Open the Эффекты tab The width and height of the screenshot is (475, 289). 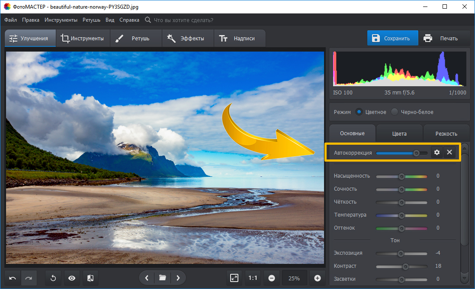tap(188, 38)
